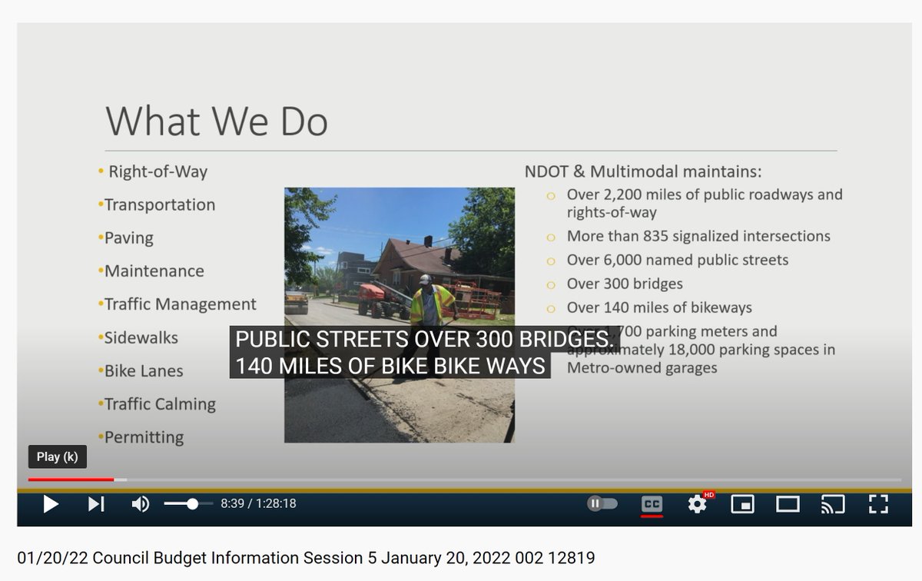Enable miniplayer mode
Image resolution: width=922 pixels, height=581 pixels.
click(742, 504)
